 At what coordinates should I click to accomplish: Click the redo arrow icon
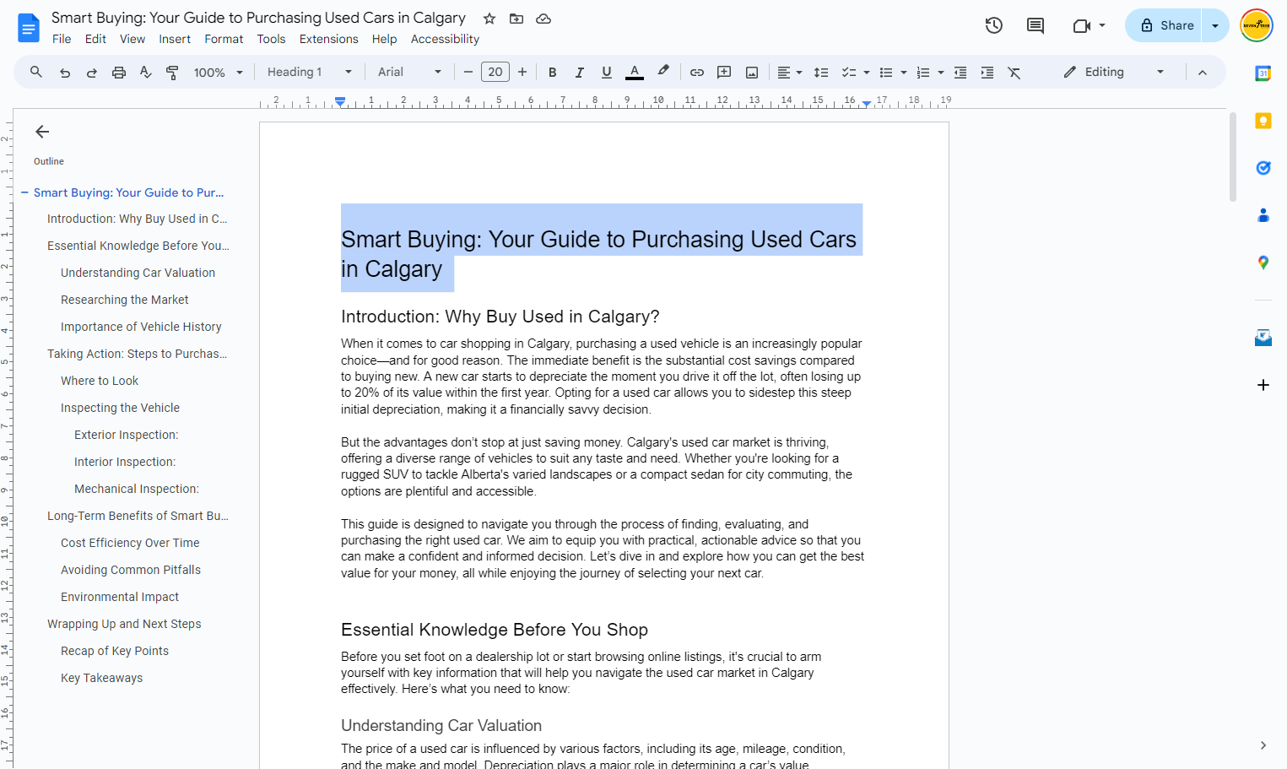[92, 73]
